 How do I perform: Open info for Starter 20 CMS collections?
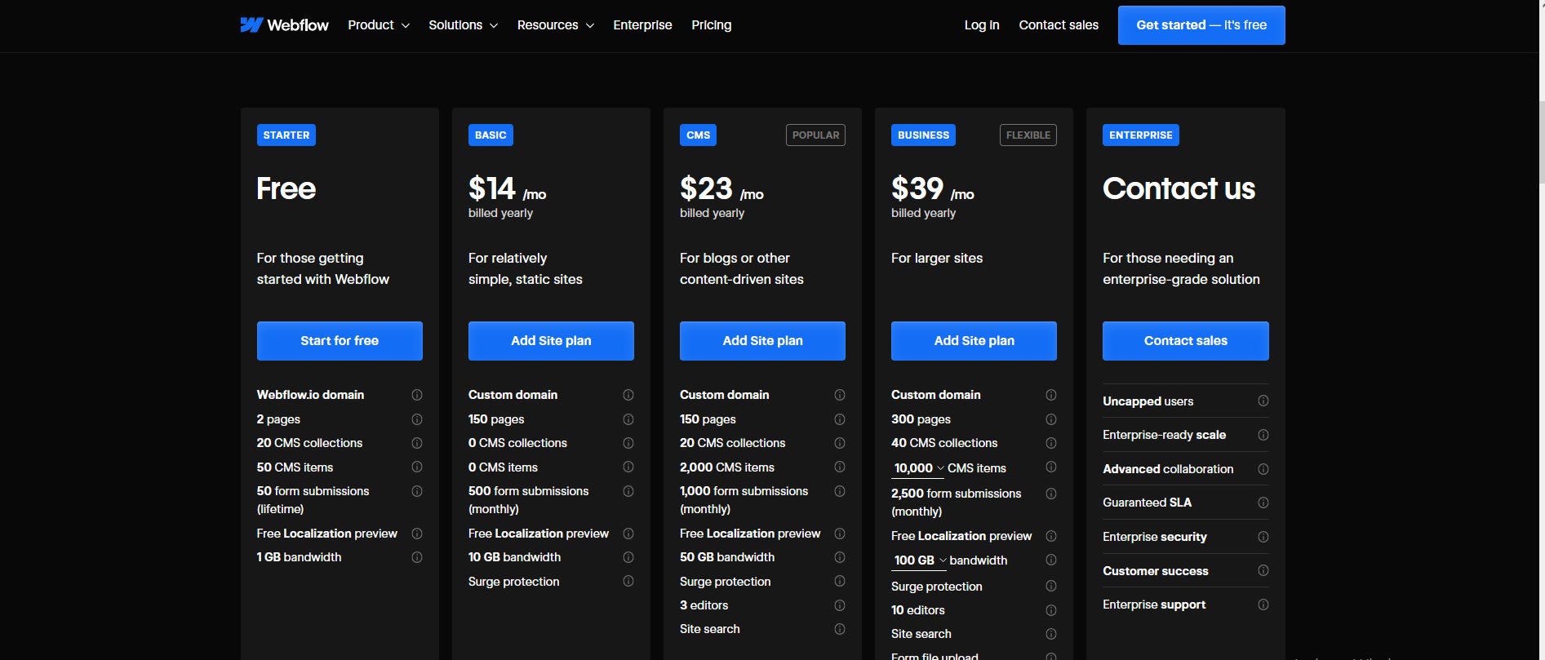pos(417,443)
